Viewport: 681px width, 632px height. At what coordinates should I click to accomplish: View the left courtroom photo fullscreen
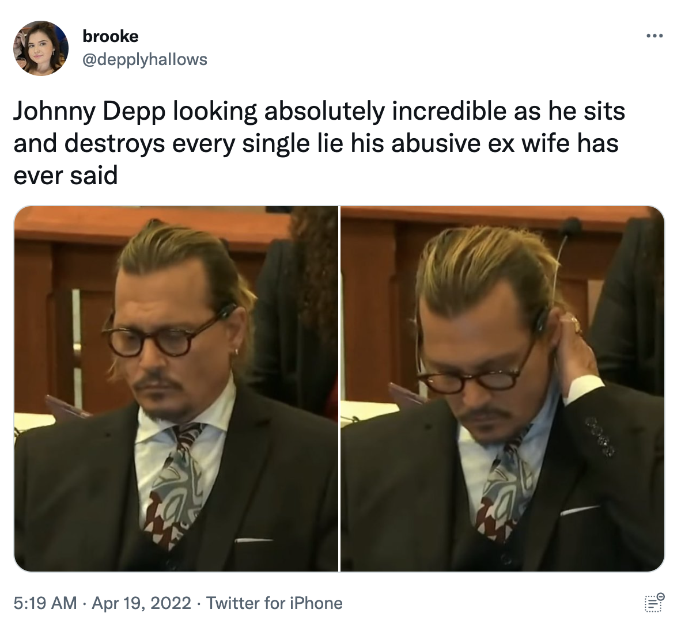[x=176, y=389]
